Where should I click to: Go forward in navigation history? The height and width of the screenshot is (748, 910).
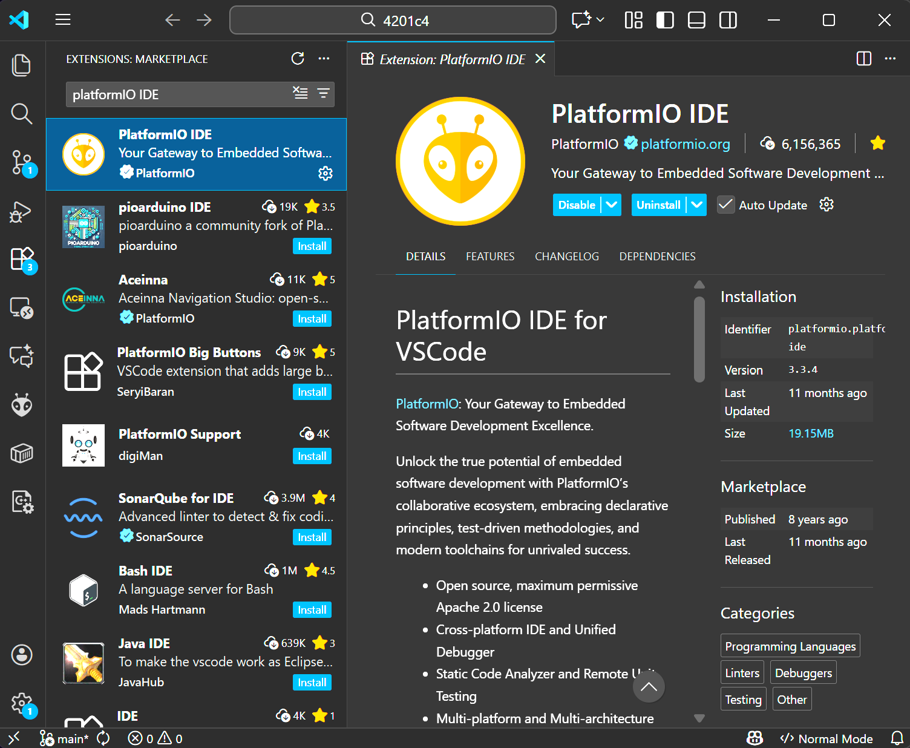pyautogui.click(x=205, y=20)
